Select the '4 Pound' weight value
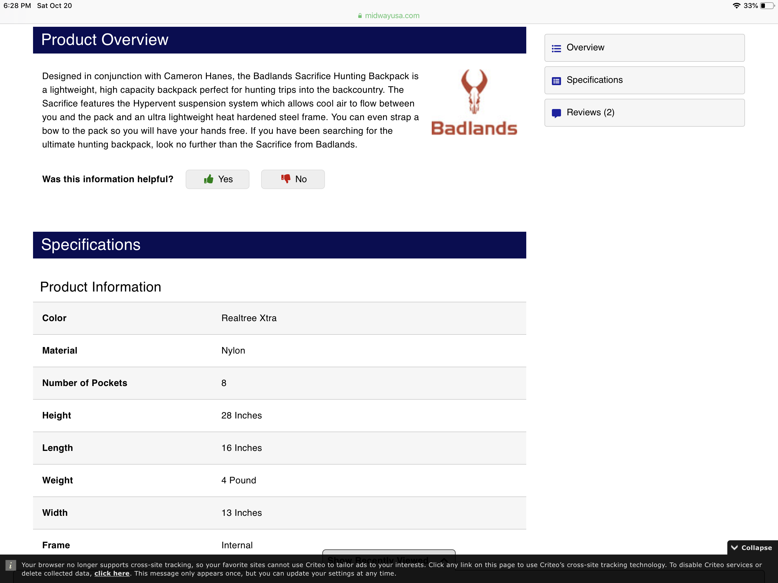778x583 pixels. (238, 480)
